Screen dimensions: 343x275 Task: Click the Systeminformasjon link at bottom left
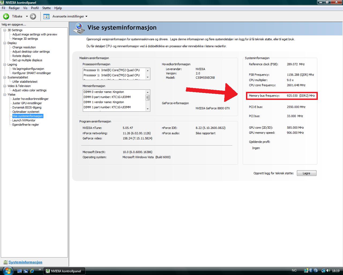25,262
